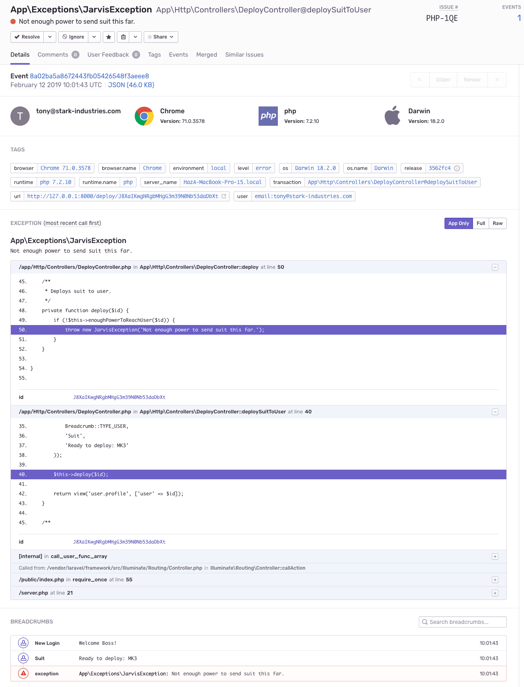Click the exception warning breadcrumb icon

tap(23, 674)
